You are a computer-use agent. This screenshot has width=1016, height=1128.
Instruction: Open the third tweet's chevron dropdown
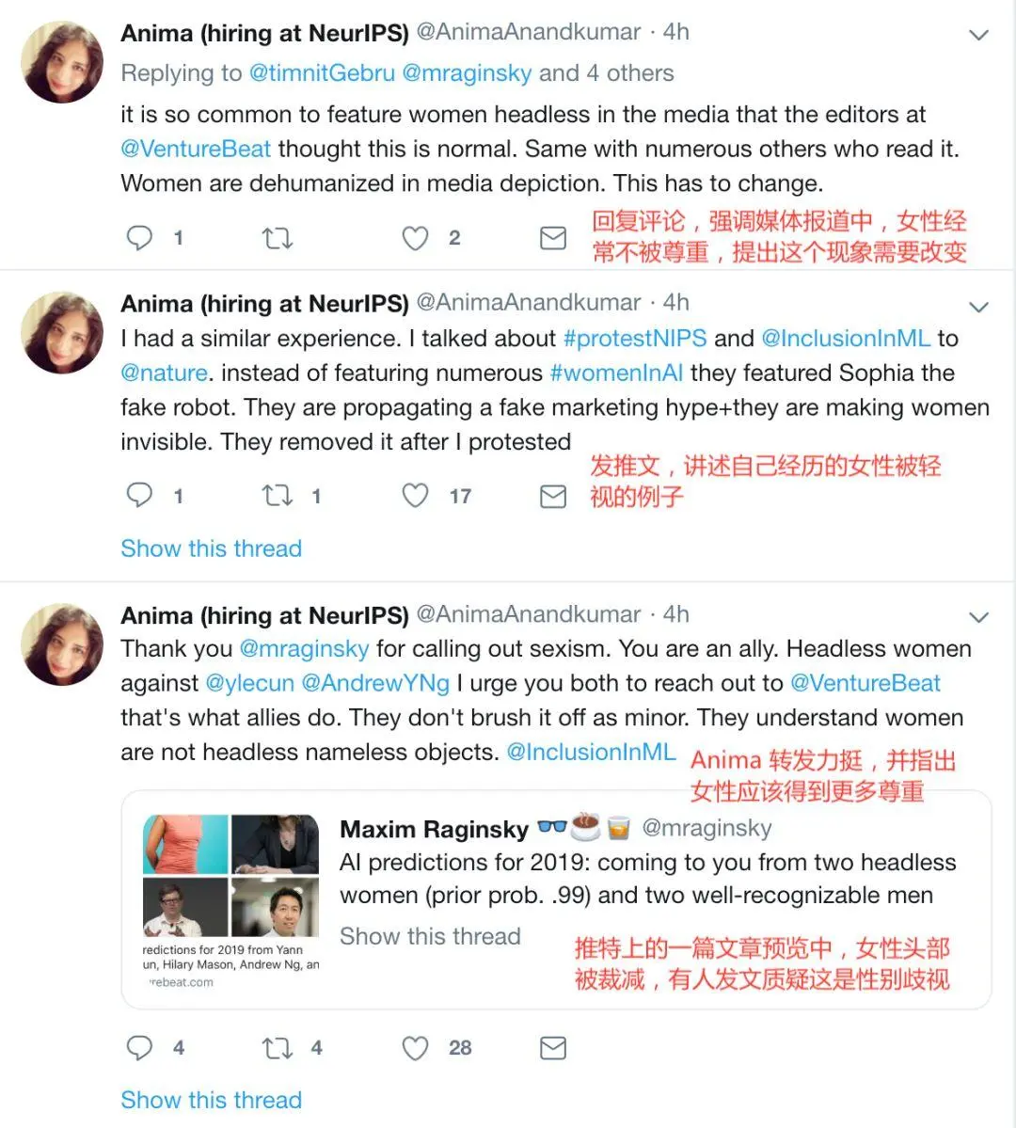(978, 617)
